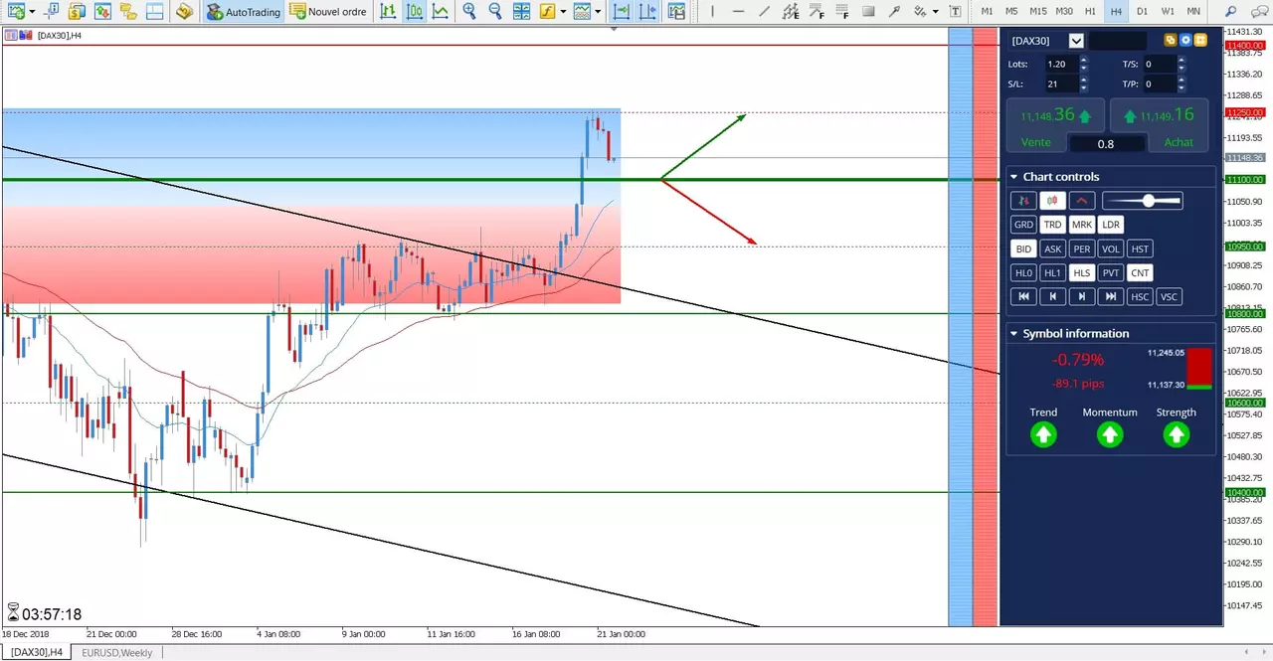Viewport: 1273px width, 661px height.
Task: Switch to M1 timeframe
Action: click(987, 12)
